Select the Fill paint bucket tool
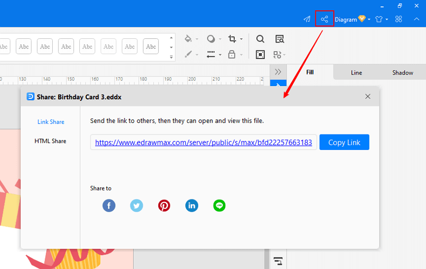This screenshot has width=426, height=269. pos(188,39)
